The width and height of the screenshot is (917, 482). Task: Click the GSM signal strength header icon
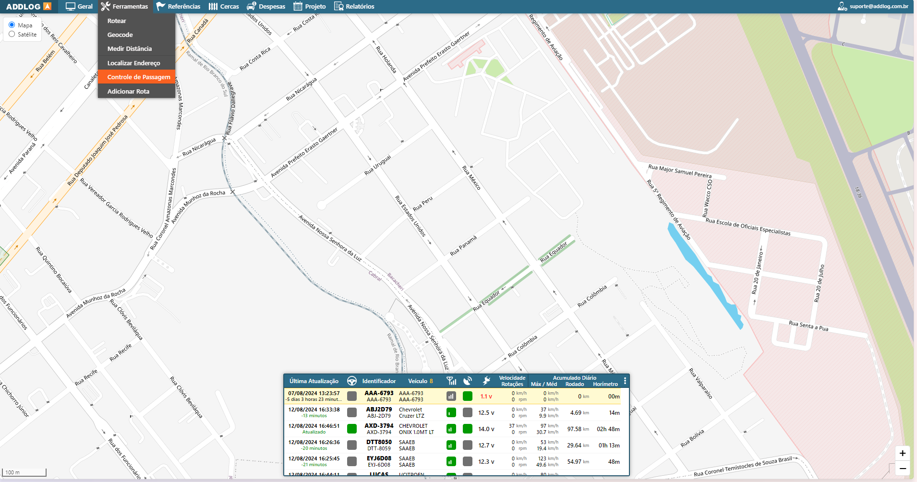[x=451, y=381]
